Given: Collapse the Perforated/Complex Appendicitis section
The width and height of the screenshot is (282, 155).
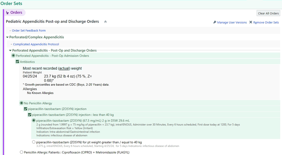Looking at the screenshot, I should click(x=7, y=37).
